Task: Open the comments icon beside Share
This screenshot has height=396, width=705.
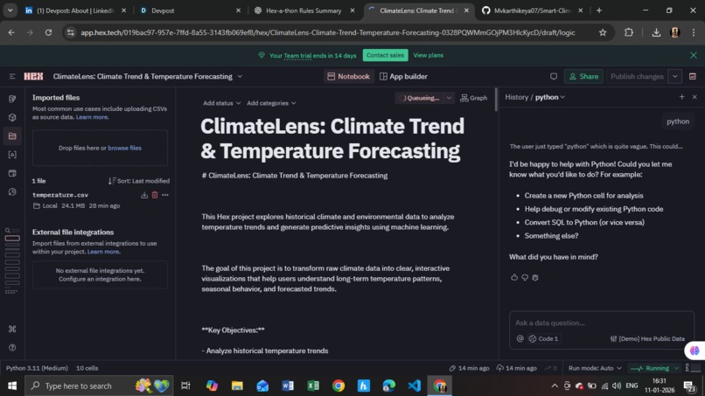Action: pyautogui.click(x=554, y=76)
